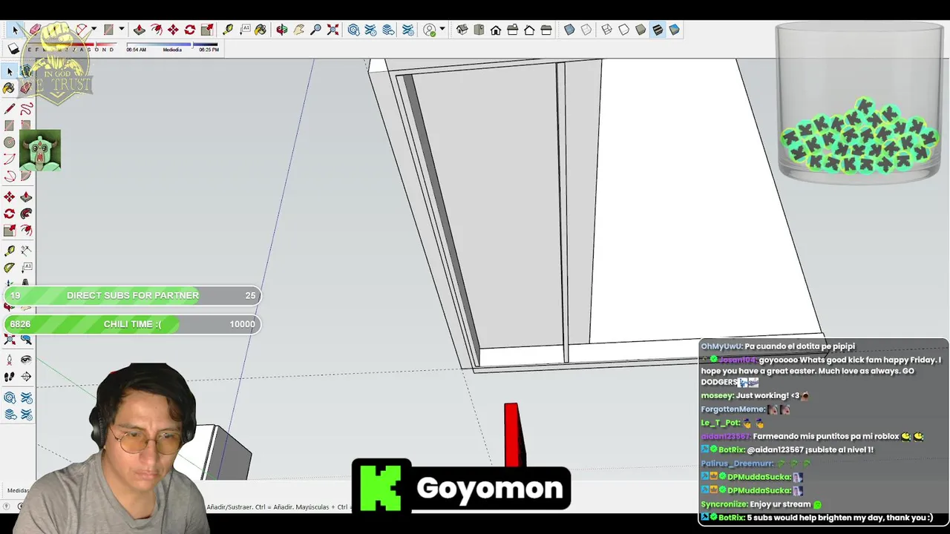Enable Shaded face style
This screenshot has width=950, height=534.
(641, 30)
